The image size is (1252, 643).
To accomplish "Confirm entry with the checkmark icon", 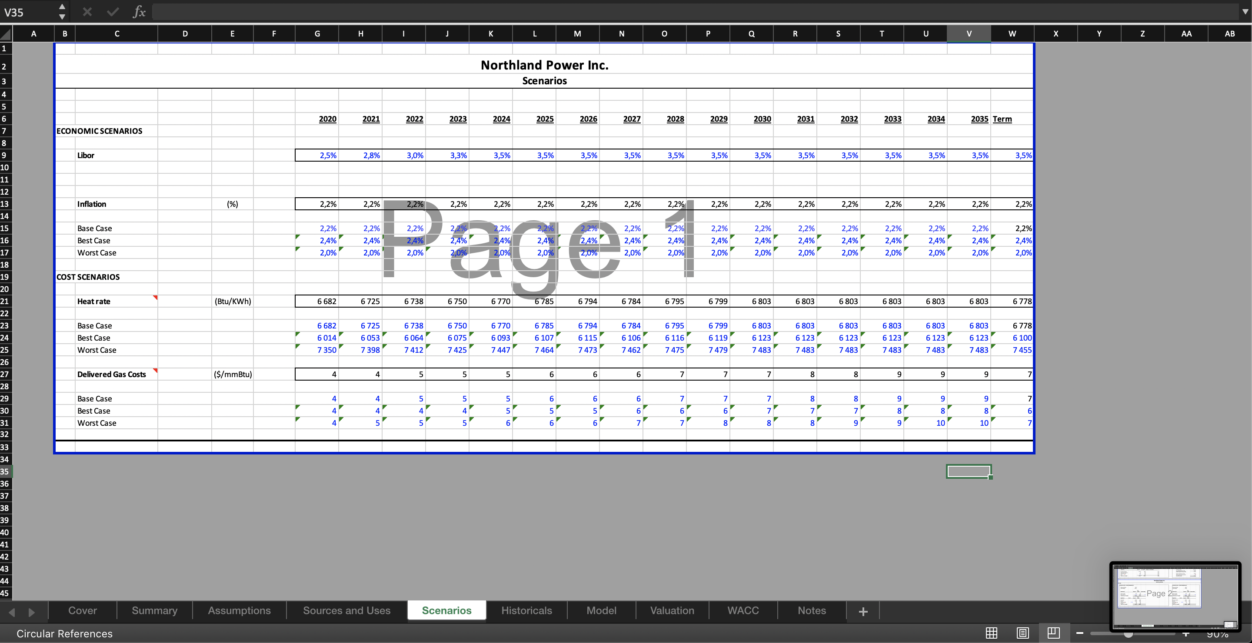I will point(113,12).
